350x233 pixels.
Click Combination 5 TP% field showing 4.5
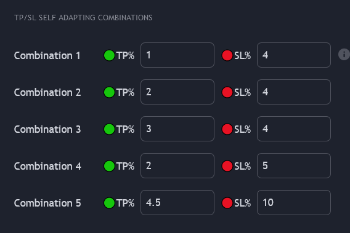tap(177, 202)
